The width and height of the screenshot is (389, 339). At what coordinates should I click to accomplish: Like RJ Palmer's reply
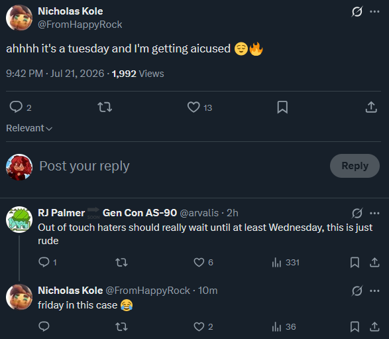(x=199, y=262)
